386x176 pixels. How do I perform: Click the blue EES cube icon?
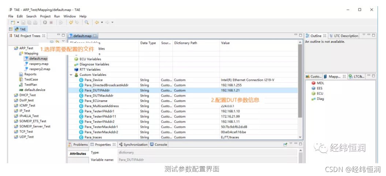(x=313, y=88)
